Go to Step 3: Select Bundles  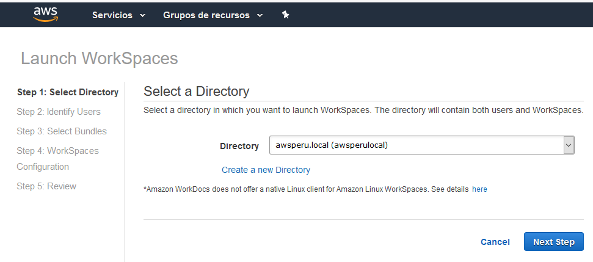point(62,131)
